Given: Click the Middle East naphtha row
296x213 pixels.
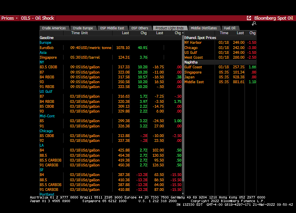Looking at the screenshot, I should pos(194,82).
